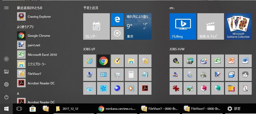This screenshot has height=114, width=256.
Task: Launch the PowerPoint tile
Action: click(231, 61)
